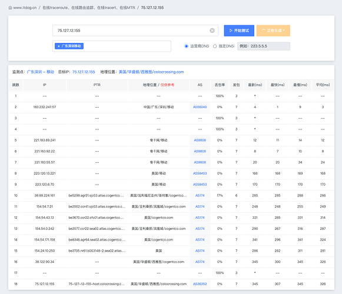Viewport: 342px width, 294px height.
Task: Click the PTR be8346.agr64.sea02.atlas.cogentco entry
Action: click(x=97, y=240)
